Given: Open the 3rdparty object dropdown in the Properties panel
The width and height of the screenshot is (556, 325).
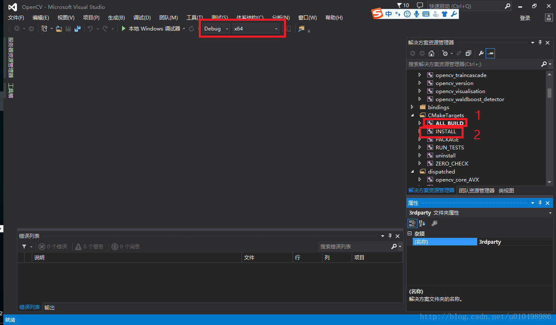Looking at the screenshot, I should pos(550,213).
